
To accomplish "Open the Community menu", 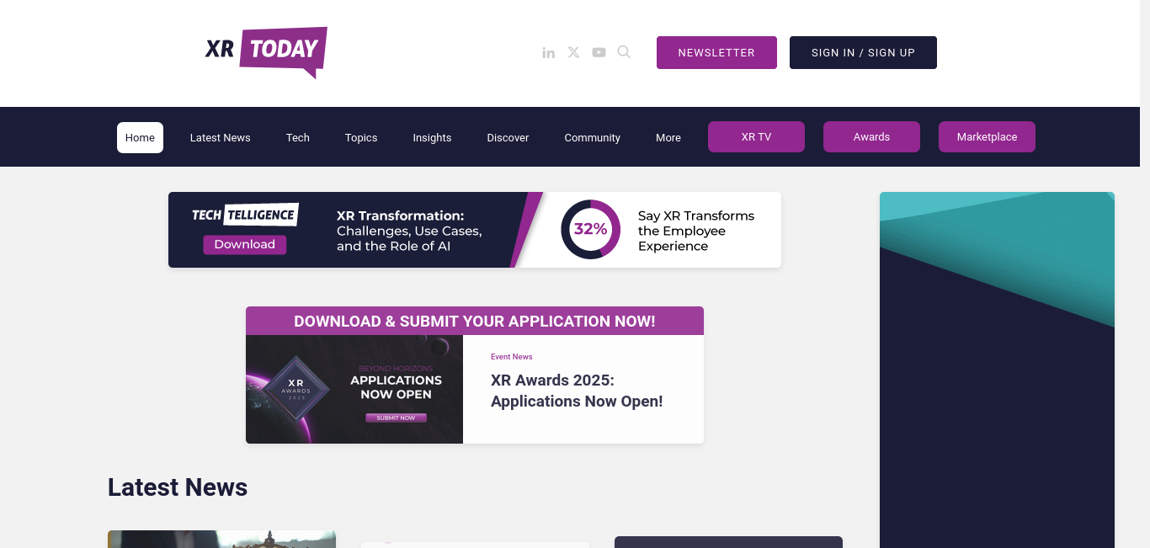I will (x=593, y=137).
